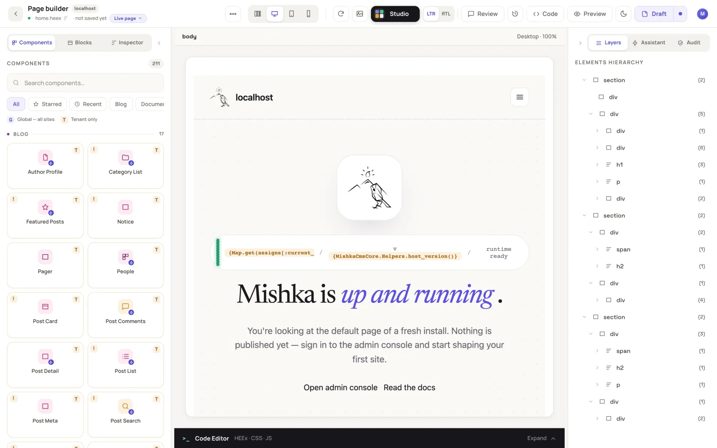Expand the first h2 hierarchy row
Image resolution: width=717 pixels, height=448 pixels.
point(597,266)
